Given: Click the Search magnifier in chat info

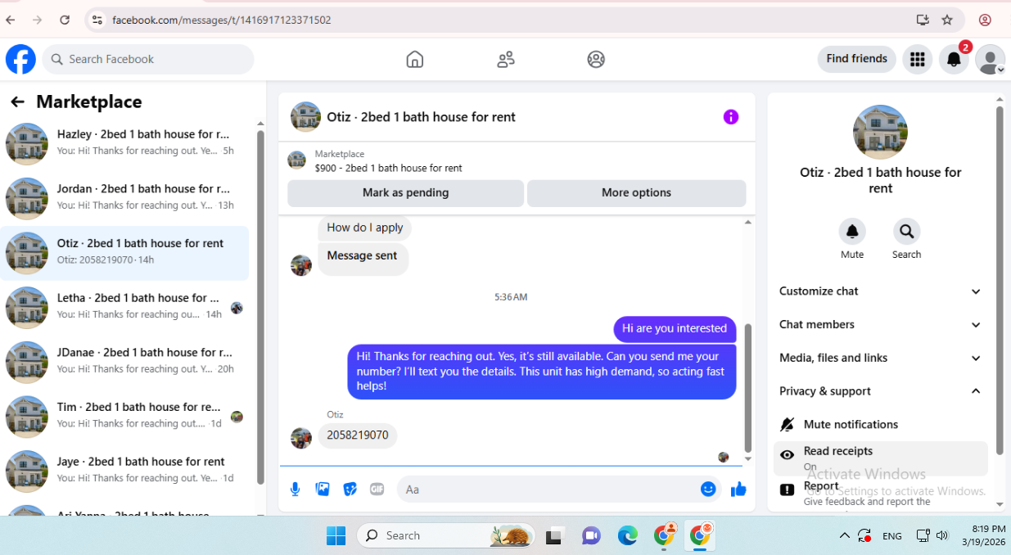Looking at the screenshot, I should 906,232.
